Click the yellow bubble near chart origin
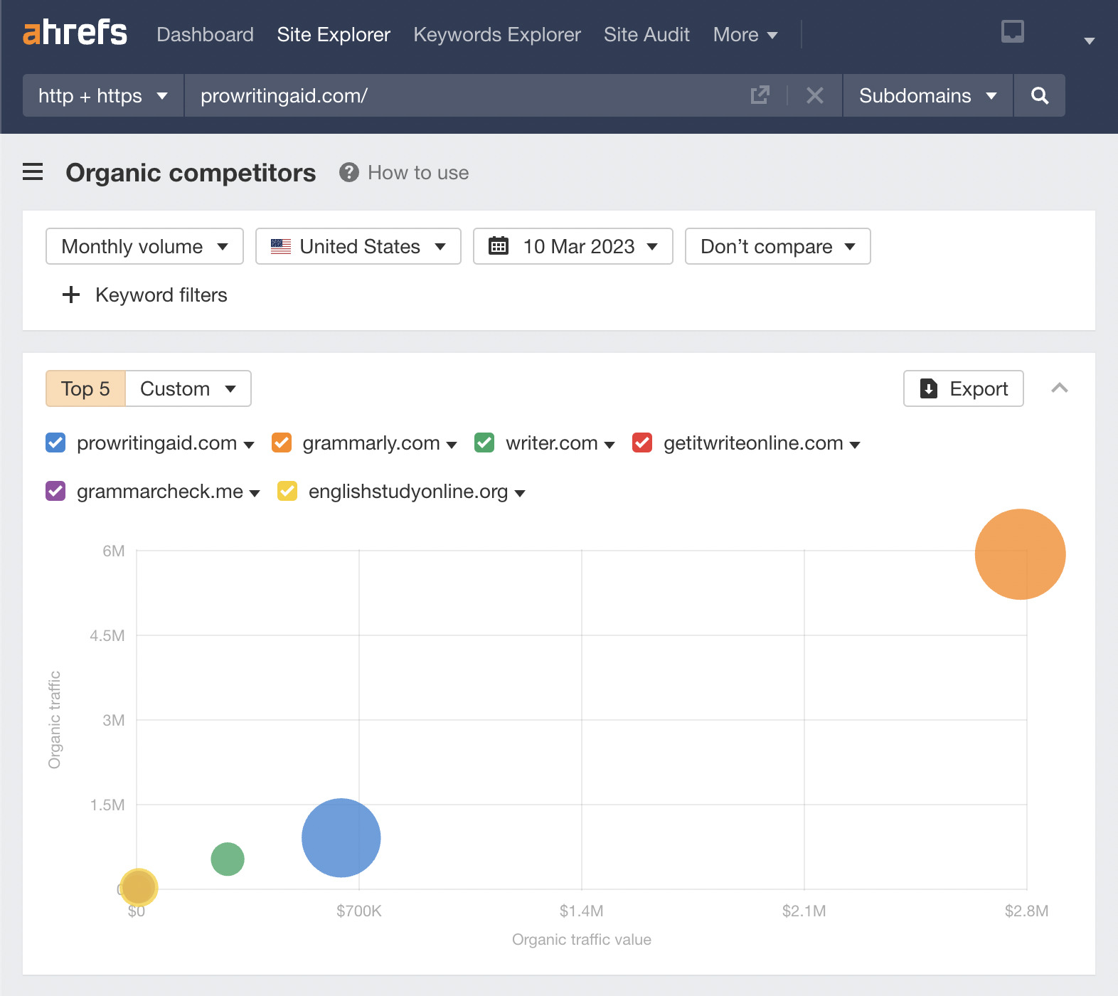1118x996 pixels. (138, 887)
